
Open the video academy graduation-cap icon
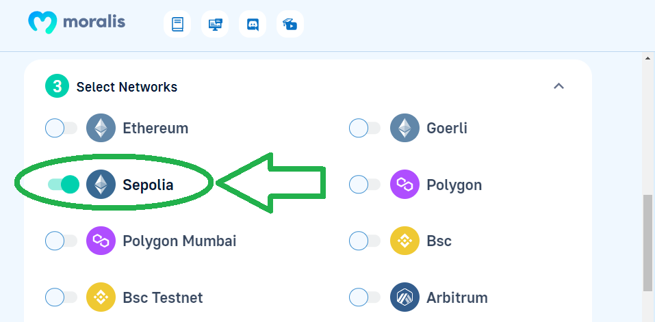pos(290,24)
